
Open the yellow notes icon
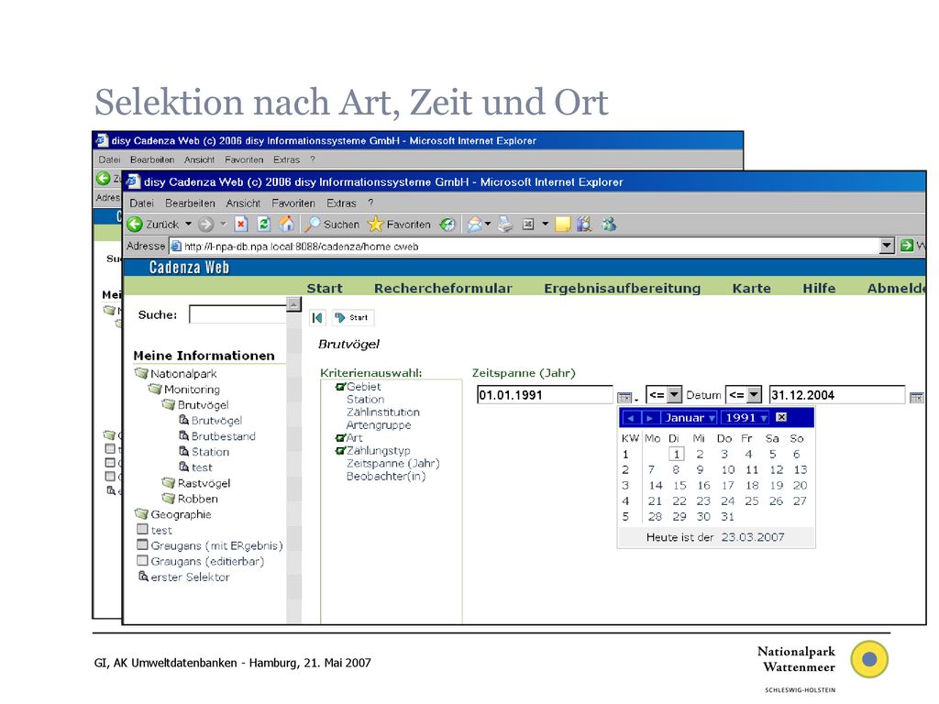tap(563, 225)
